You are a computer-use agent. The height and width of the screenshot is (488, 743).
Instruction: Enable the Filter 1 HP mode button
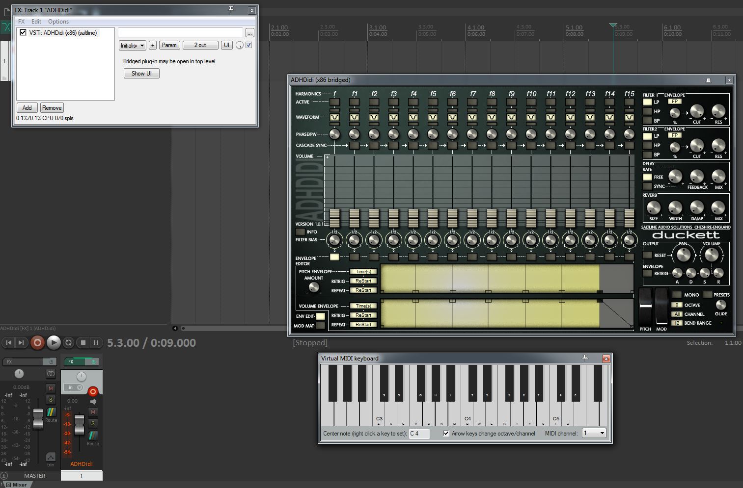(x=648, y=111)
